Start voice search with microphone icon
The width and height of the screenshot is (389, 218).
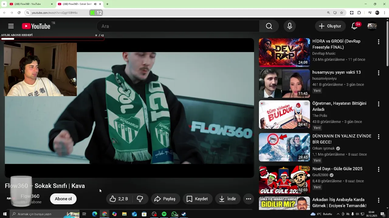[x=290, y=26]
